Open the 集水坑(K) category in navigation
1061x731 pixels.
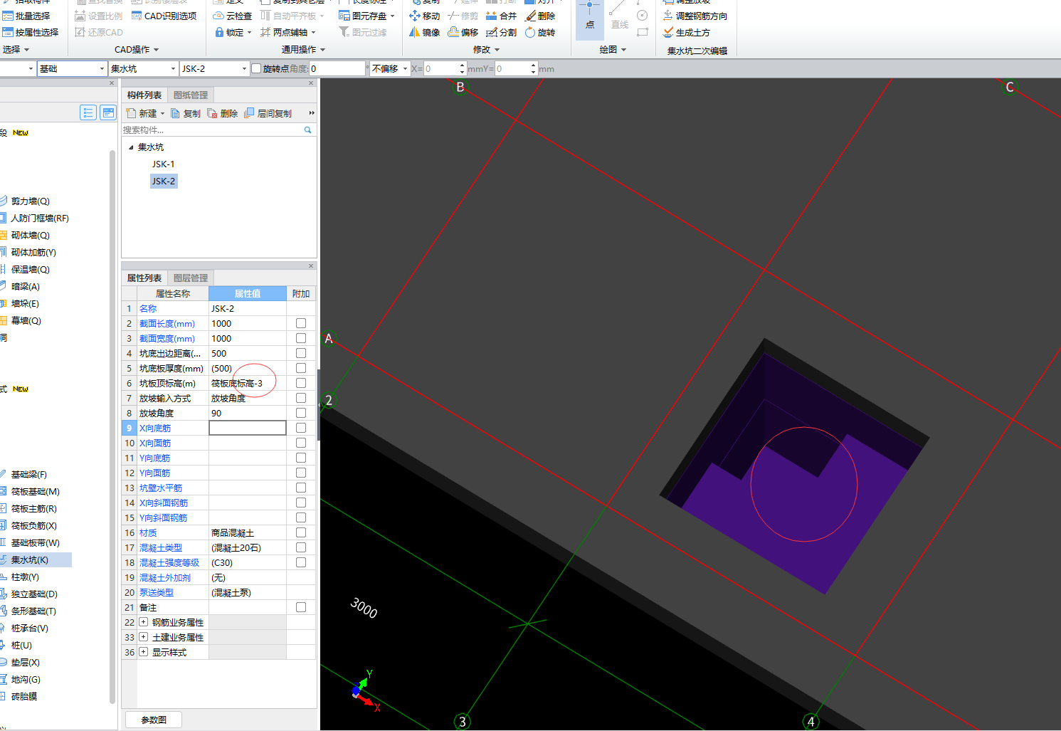[36, 560]
